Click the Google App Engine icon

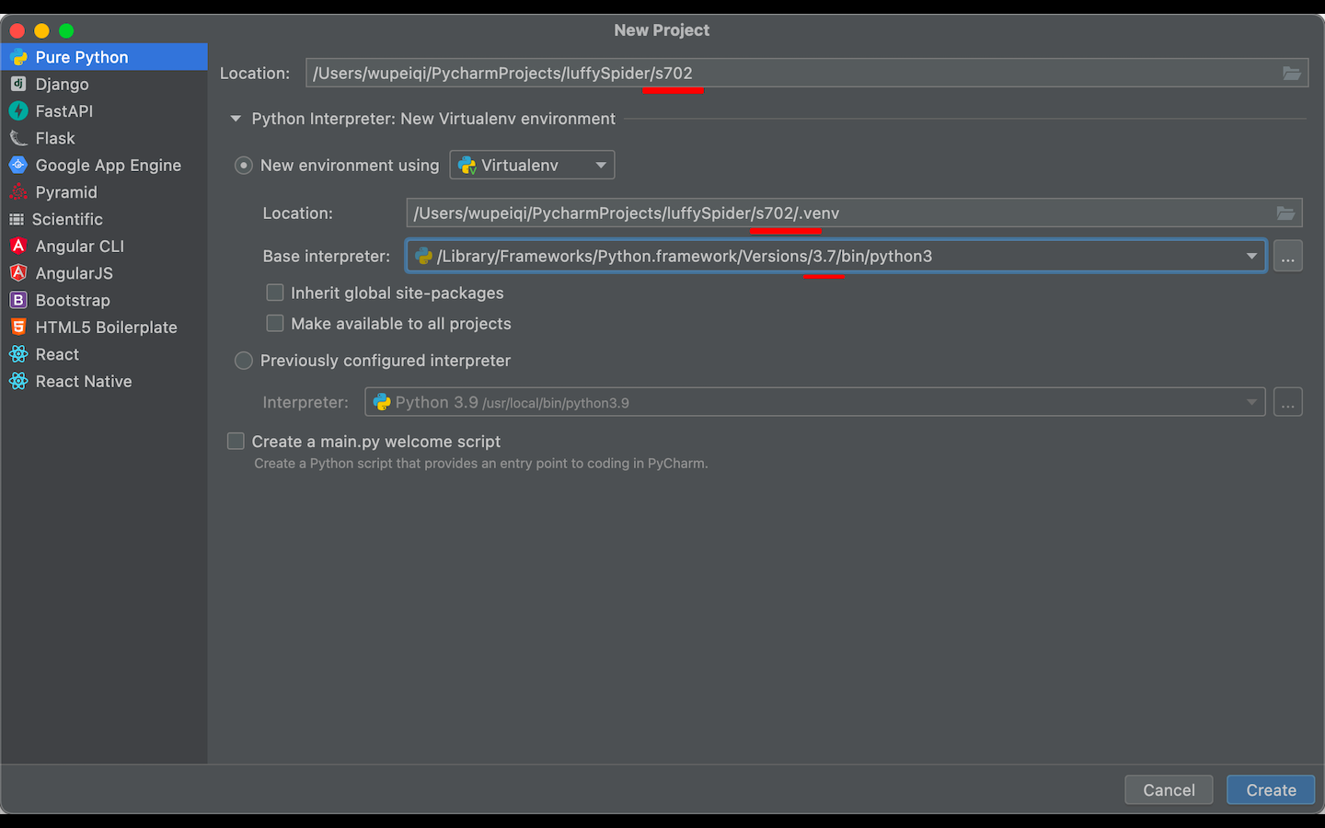point(18,165)
